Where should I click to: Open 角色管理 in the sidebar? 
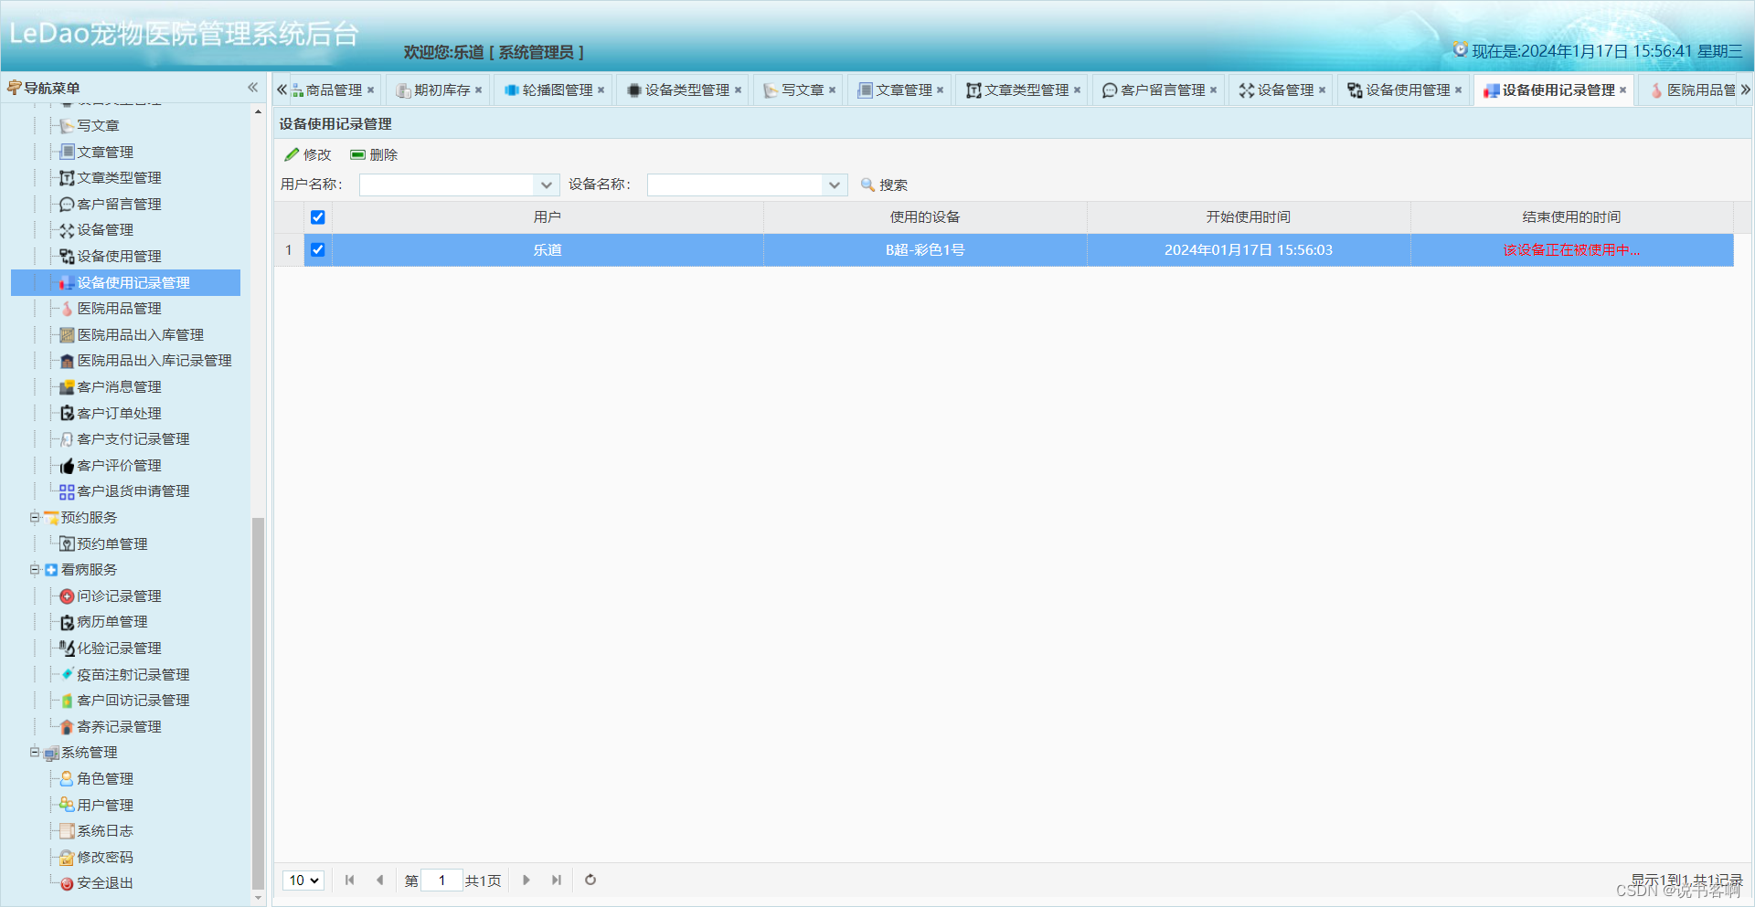click(102, 778)
